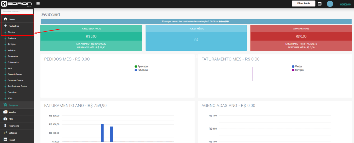The image size is (354, 143).
Task: Open Clientes under Cadastros
Action: click(x=11, y=32)
